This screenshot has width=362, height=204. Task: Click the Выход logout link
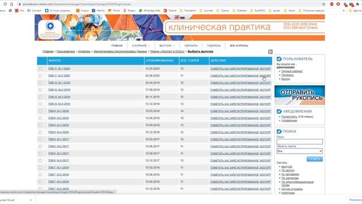tap(286, 79)
